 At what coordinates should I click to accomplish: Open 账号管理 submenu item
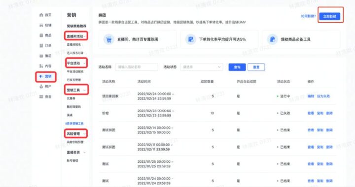click(x=72, y=161)
